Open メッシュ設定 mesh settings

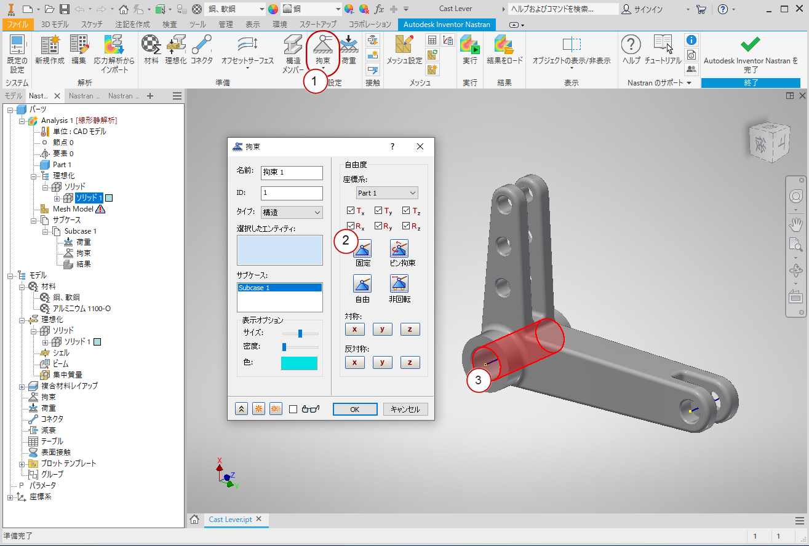(404, 50)
